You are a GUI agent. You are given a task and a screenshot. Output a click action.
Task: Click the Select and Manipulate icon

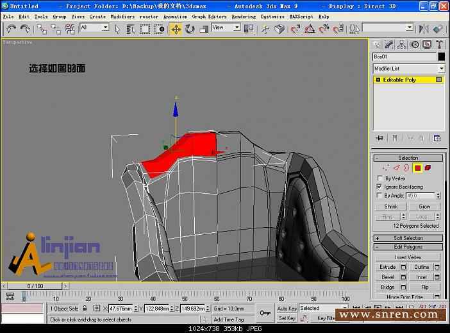point(265,29)
